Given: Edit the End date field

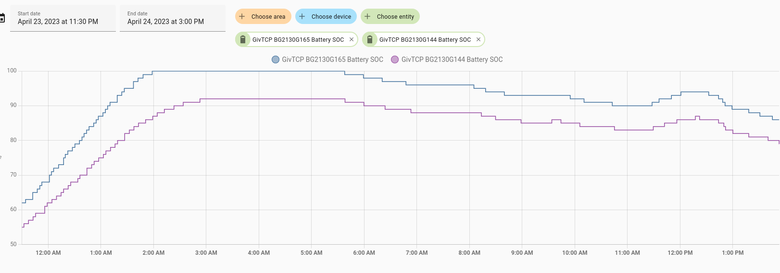Looking at the screenshot, I should pos(173,18).
